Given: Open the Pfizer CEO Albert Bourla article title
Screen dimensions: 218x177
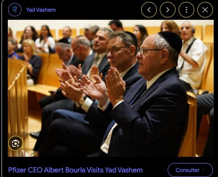Looking at the screenshot, I should tap(75, 170).
